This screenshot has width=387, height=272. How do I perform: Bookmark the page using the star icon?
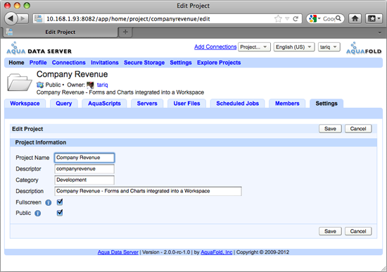point(278,19)
